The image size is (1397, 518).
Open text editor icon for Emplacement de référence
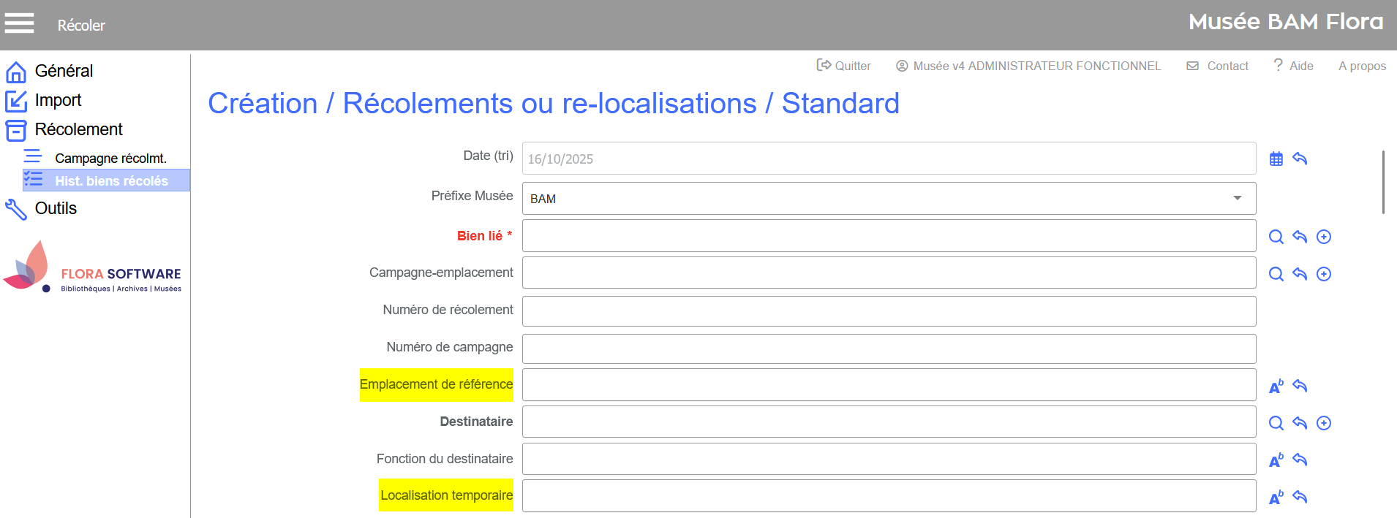1276,386
